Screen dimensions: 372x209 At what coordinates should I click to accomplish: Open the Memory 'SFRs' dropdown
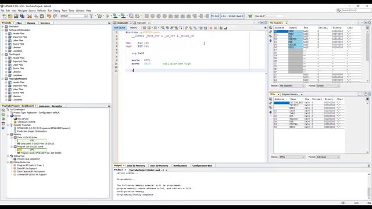(x=292, y=157)
